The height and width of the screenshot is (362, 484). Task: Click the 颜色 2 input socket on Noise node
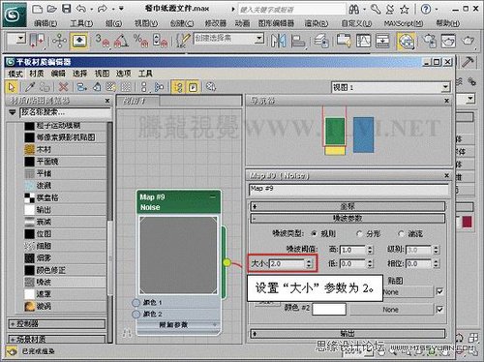point(136,314)
